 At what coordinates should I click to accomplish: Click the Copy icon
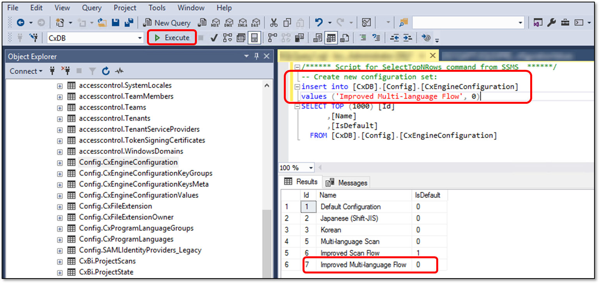[x=287, y=23]
